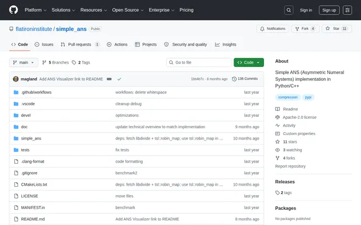Open the flatironinstitute organization link

pos(34,29)
